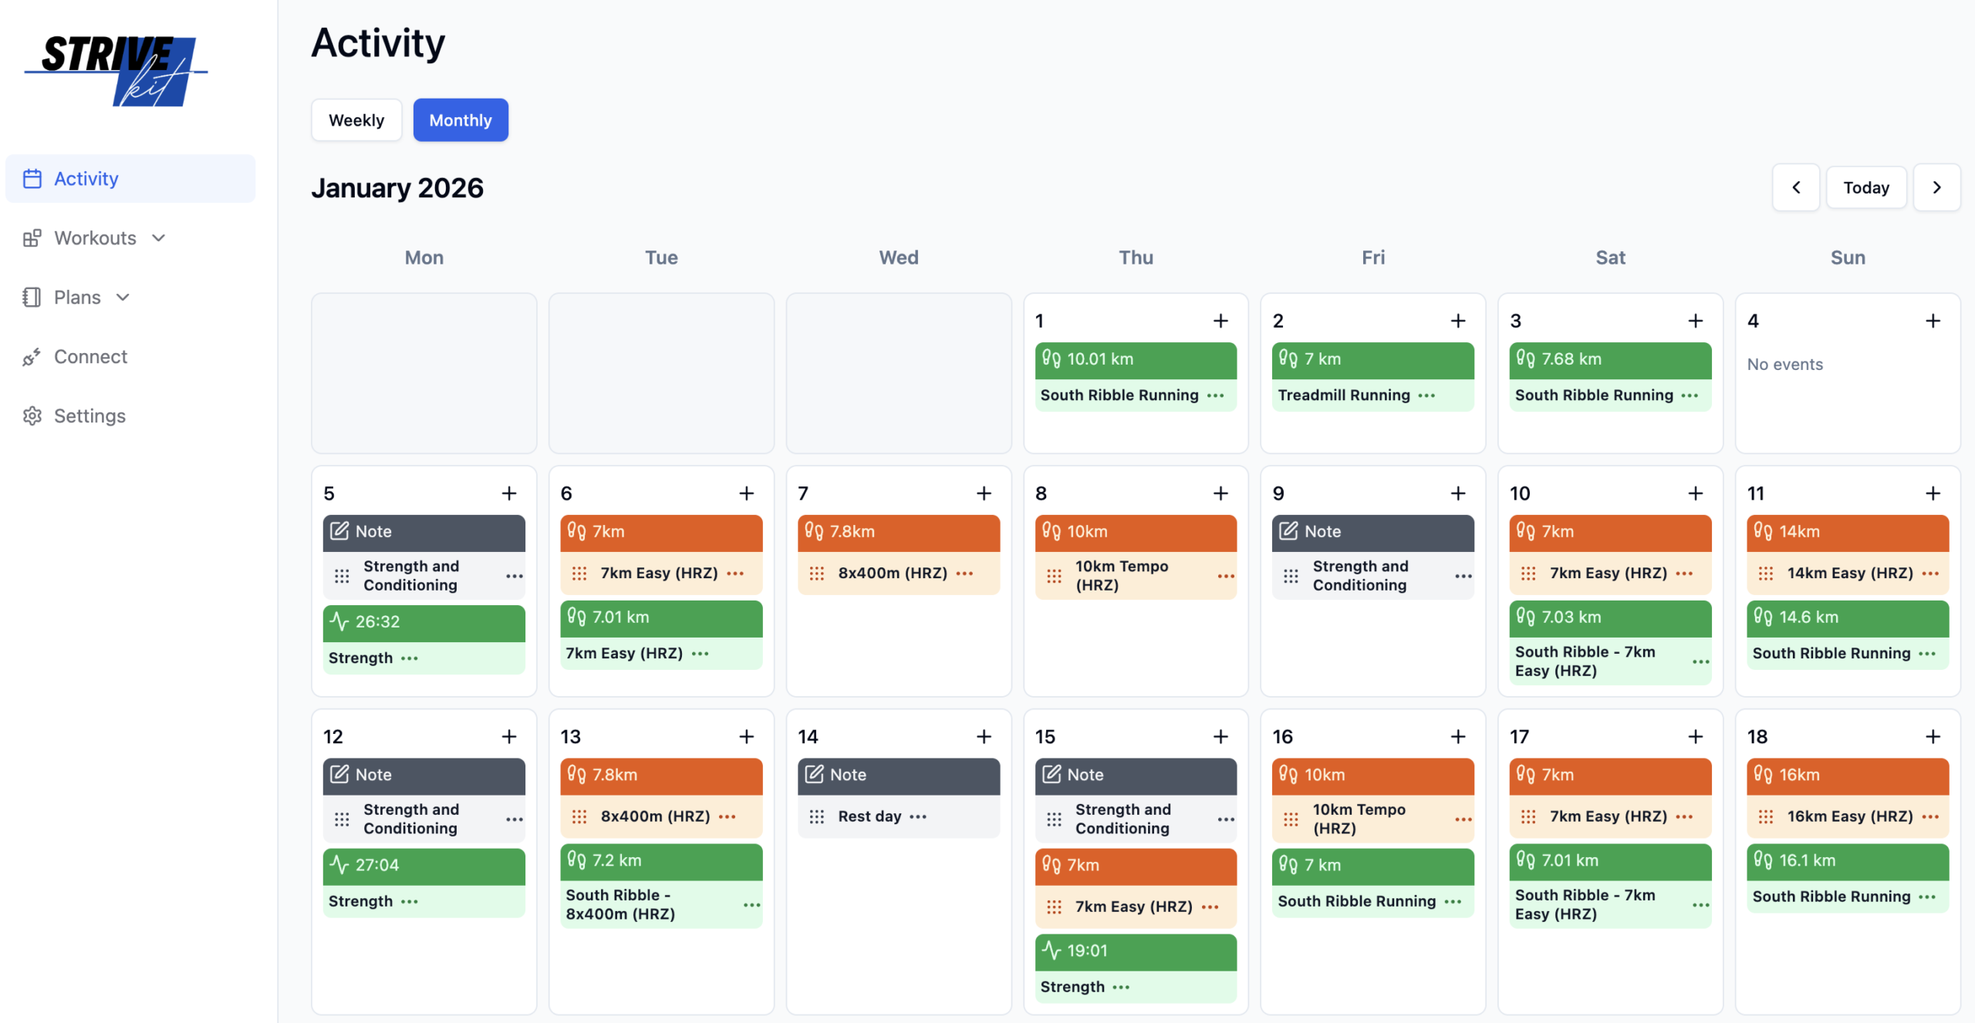Click the heart-rate waveform icon on the 26:32 workout
This screenshot has height=1023, width=1975.
[x=339, y=621]
